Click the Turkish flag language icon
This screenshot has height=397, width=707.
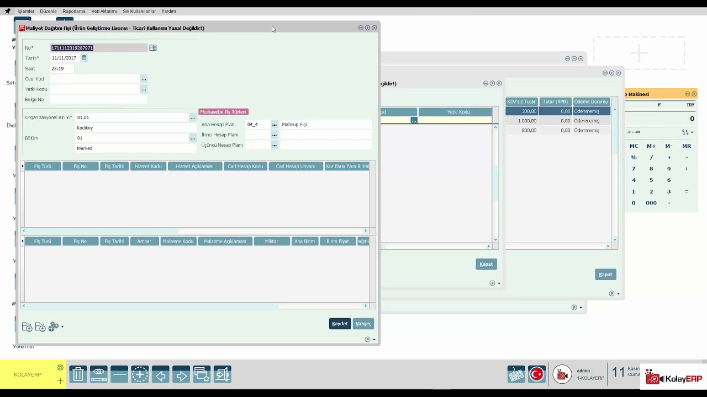point(537,375)
